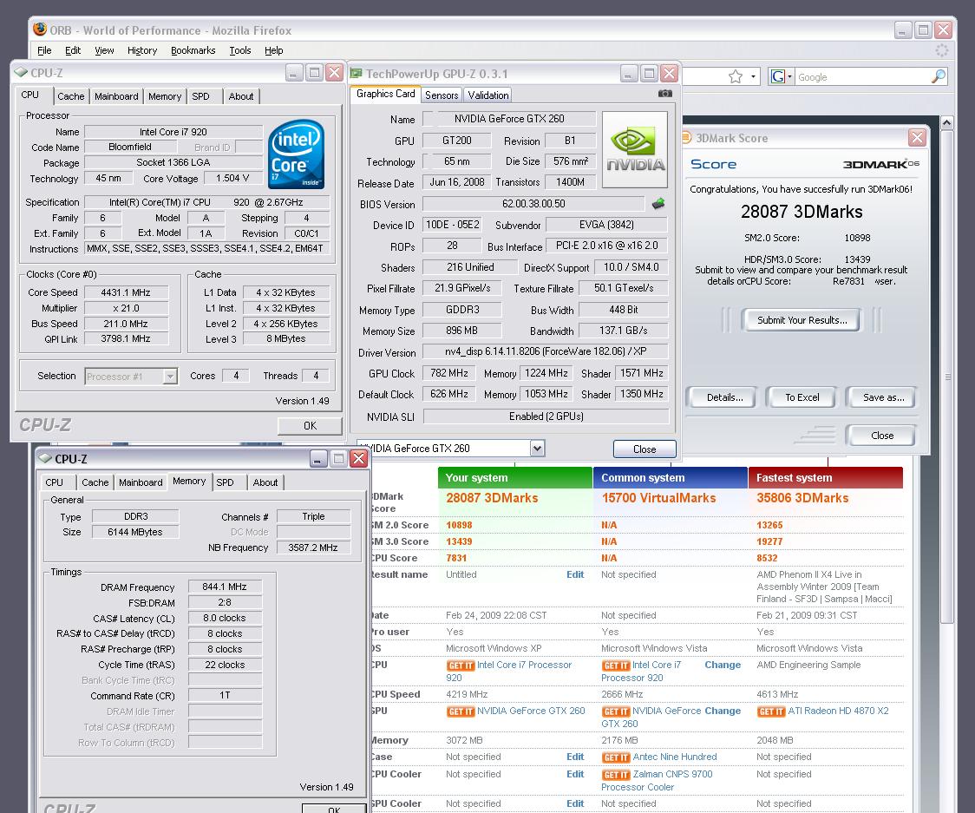Open the dropdown arrow next to bookmark star
975x813 pixels.
[x=753, y=76]
